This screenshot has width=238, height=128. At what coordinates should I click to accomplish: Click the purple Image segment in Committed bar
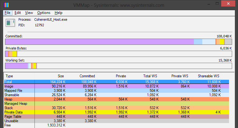click(99, 42)
